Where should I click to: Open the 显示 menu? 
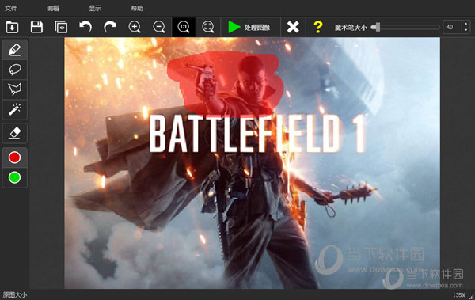coord(95,9)
